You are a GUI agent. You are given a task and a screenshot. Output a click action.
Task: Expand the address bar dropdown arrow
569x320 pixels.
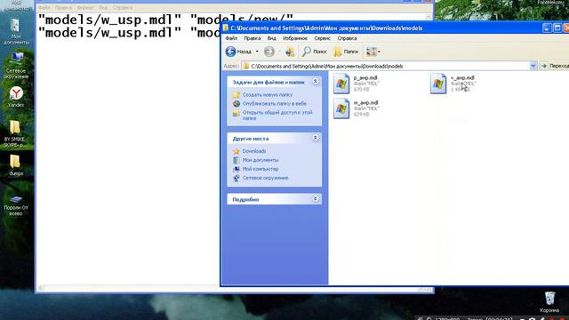pos(533,66)
